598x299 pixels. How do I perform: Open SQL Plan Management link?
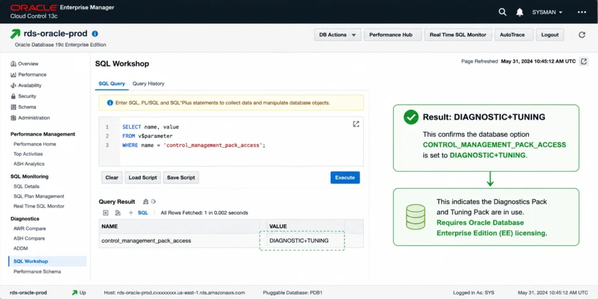(39, 196)
